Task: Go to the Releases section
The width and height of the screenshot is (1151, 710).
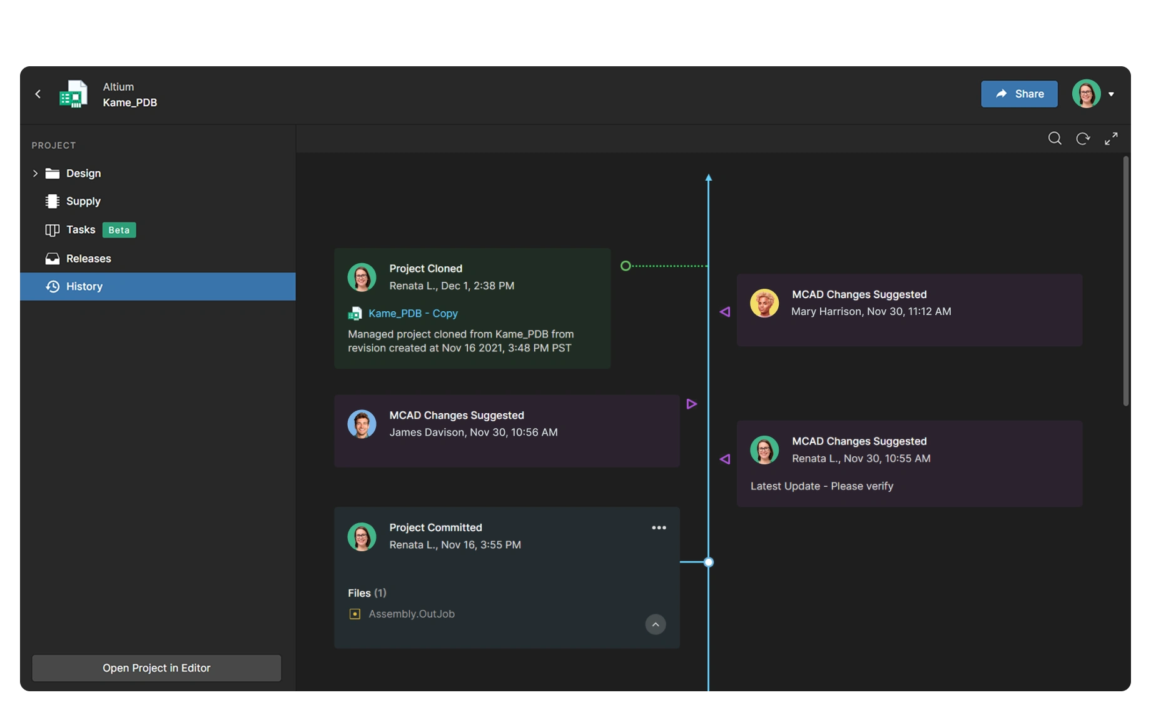Action: pyautogui.click(x=88, y=259)
